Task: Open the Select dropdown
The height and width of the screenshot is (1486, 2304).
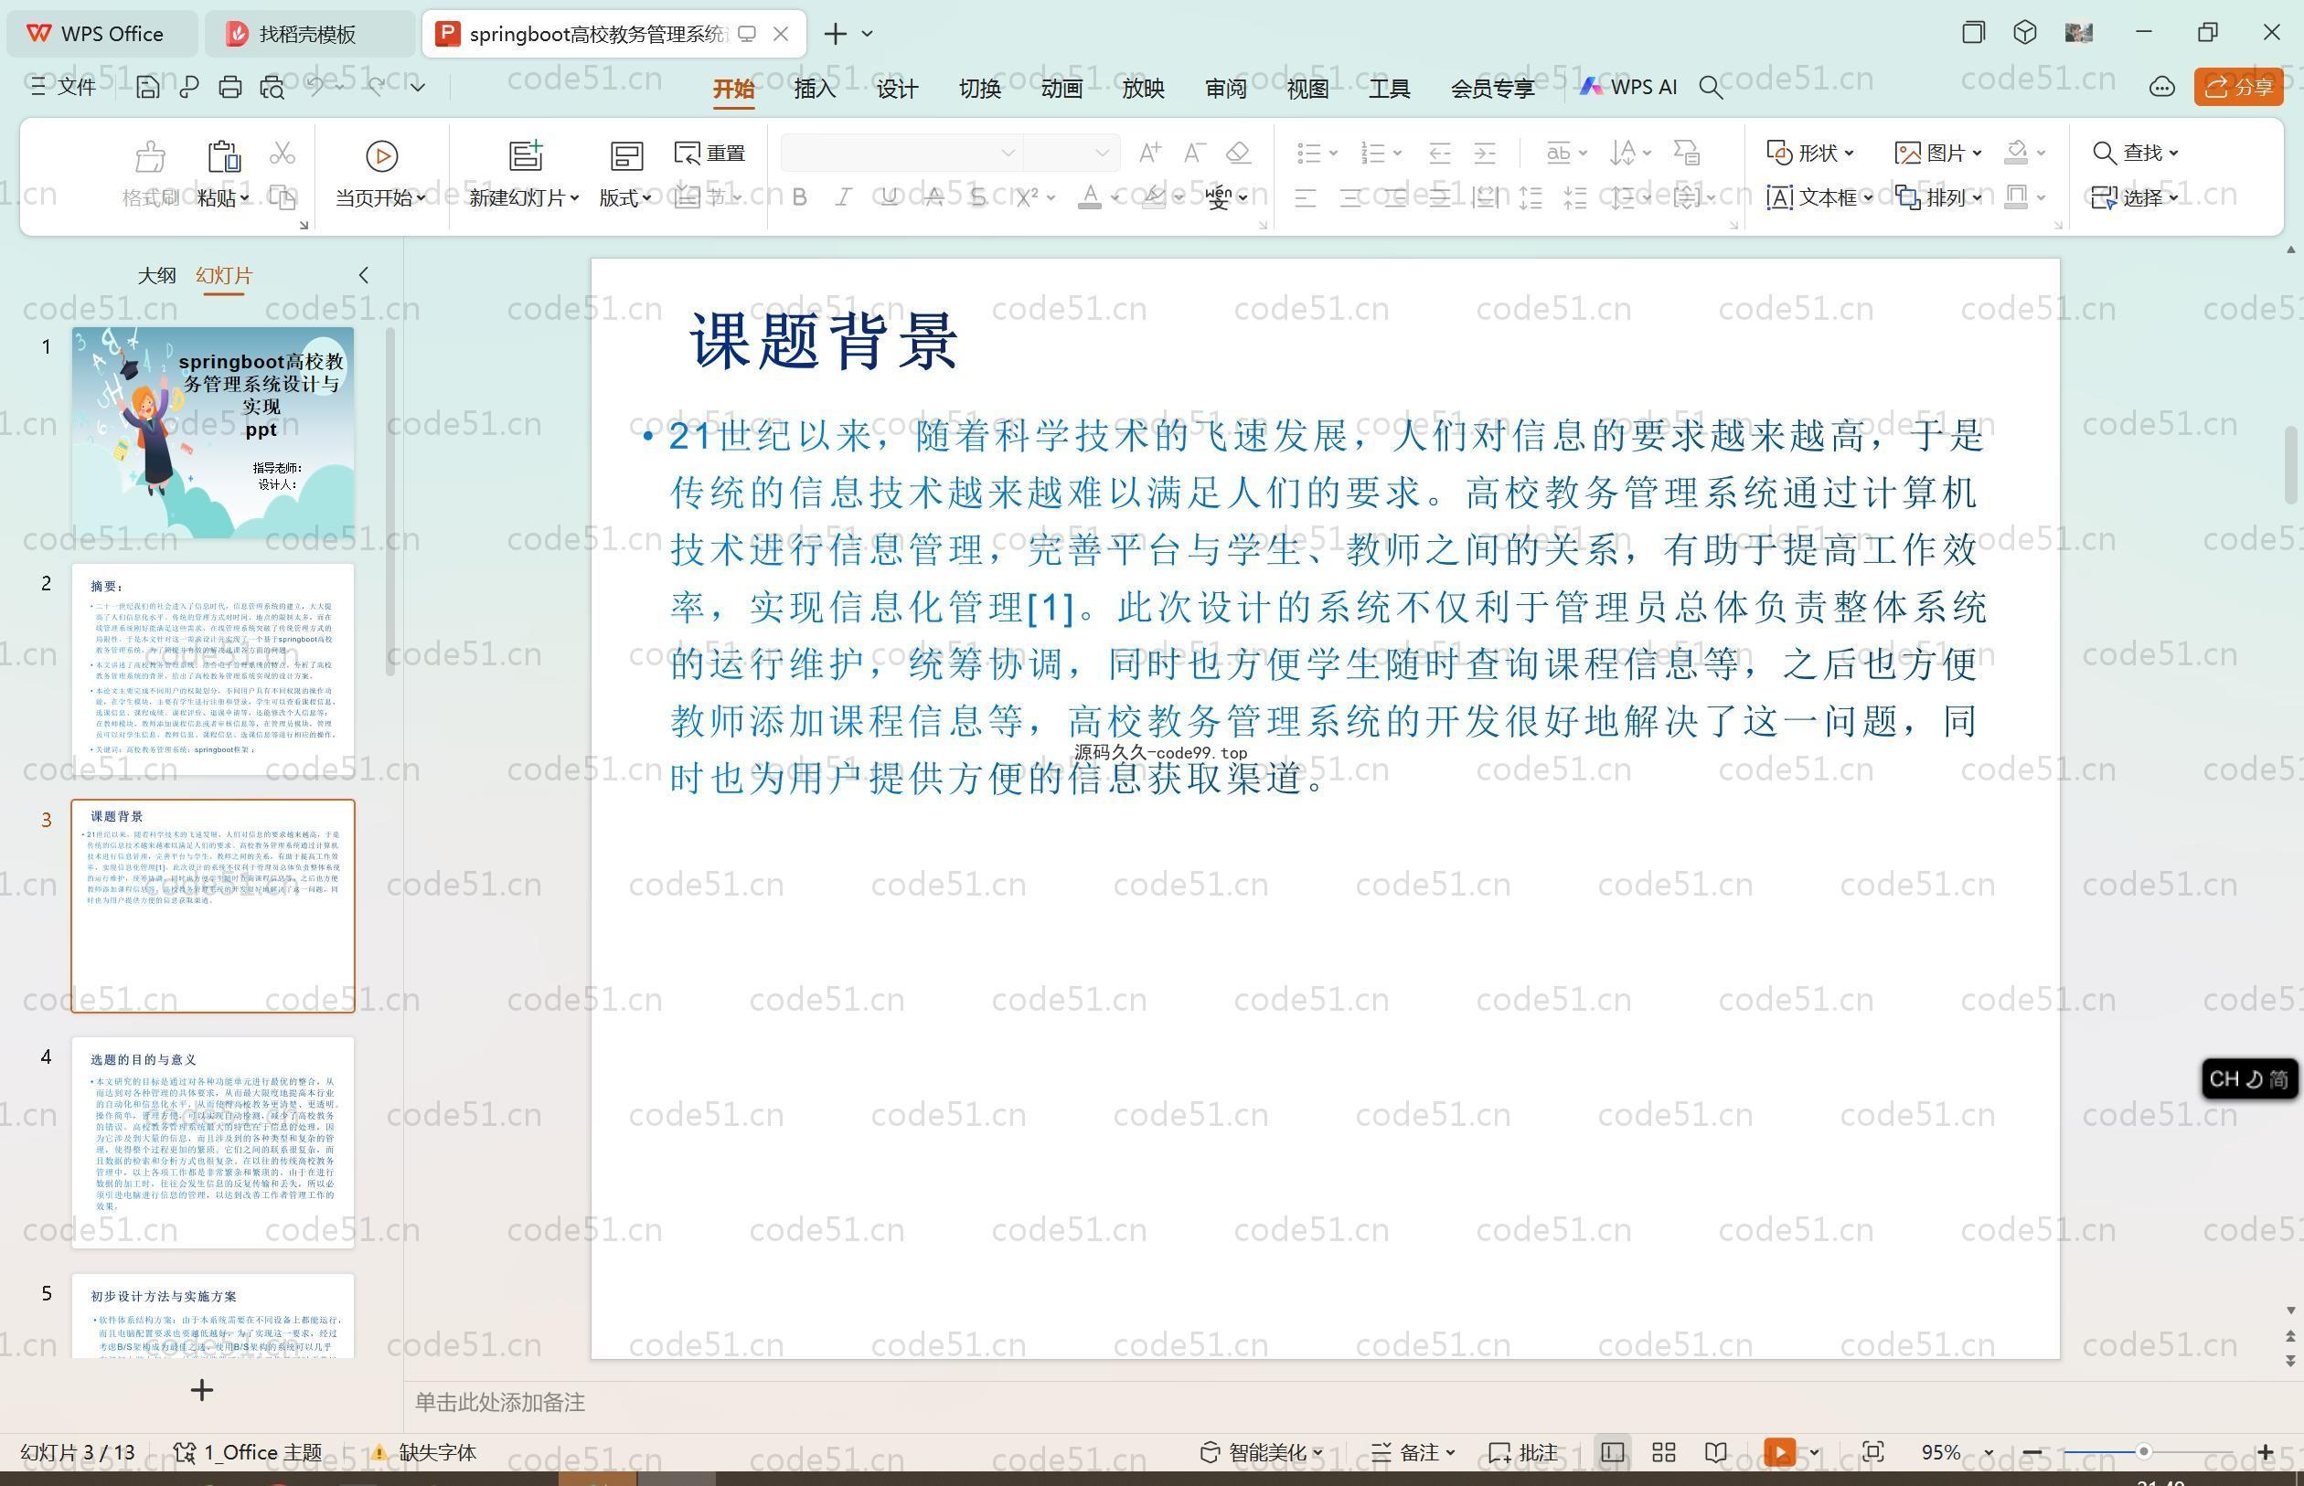Action: [2135, 197]
